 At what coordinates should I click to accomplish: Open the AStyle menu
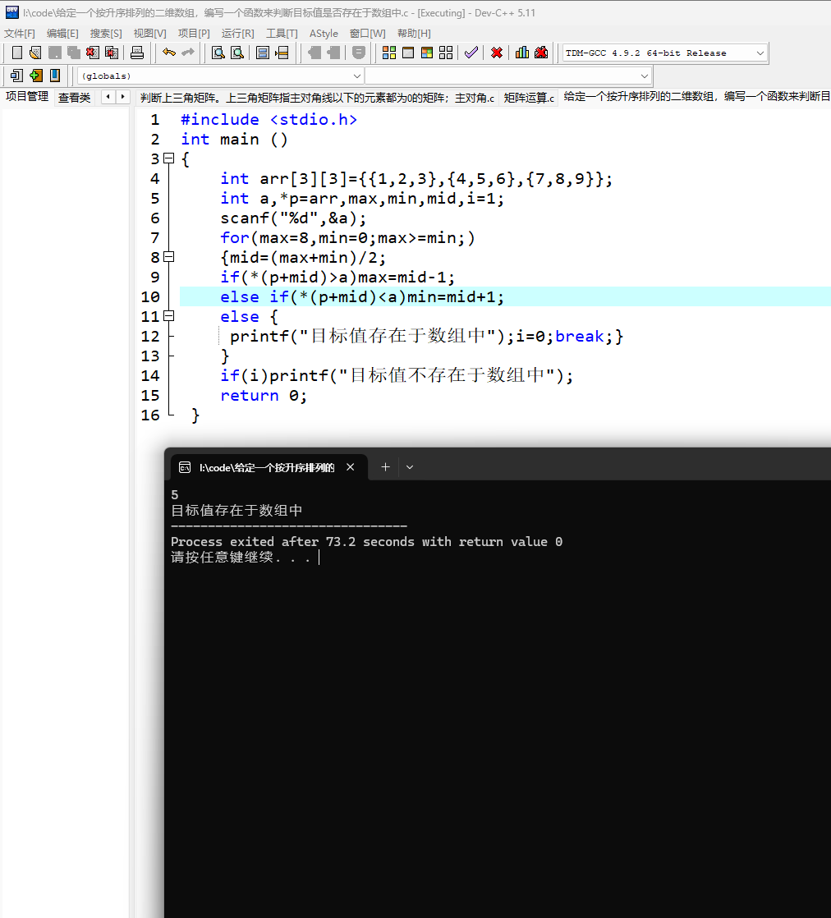pyautogui.click(x=324, y=34)
